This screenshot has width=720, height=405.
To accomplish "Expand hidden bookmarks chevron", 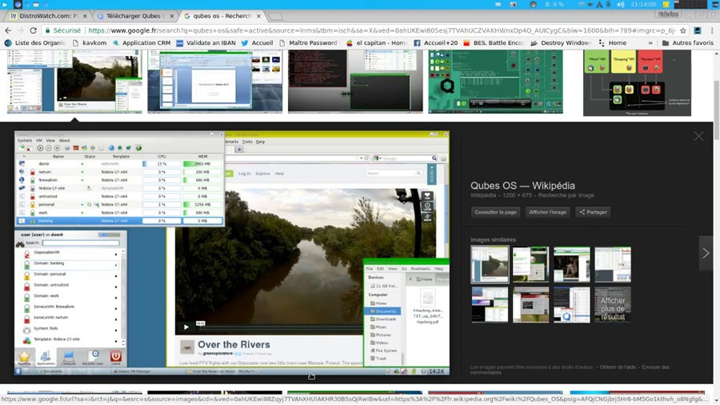I will click(x=650, y=42).
